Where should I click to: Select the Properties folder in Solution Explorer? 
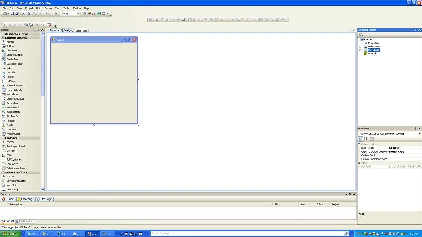(x=374, y=43)
